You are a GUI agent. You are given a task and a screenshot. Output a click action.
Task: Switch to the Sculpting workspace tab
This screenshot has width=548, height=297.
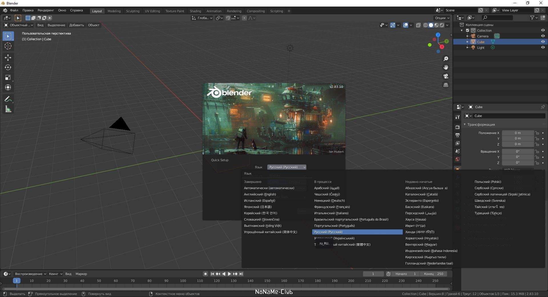(x=133, y=11)
